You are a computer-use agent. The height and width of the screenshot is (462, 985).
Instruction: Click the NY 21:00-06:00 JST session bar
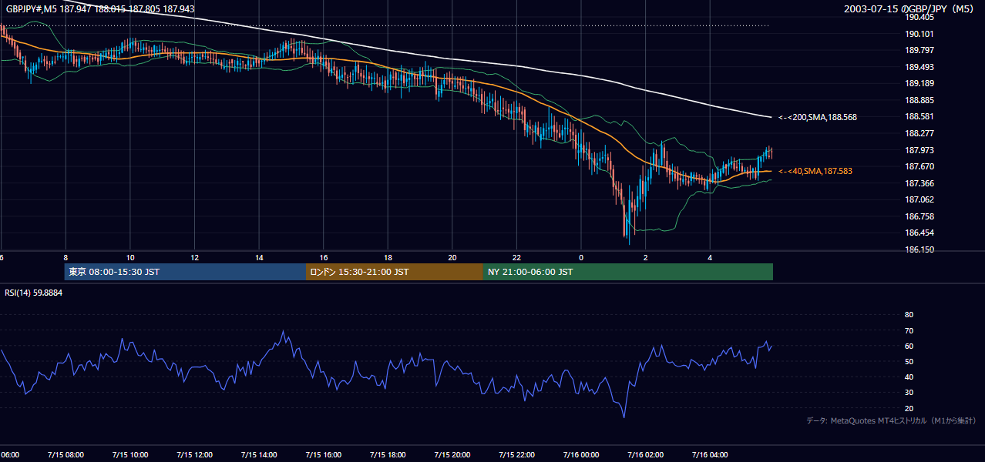pos(628,272)
